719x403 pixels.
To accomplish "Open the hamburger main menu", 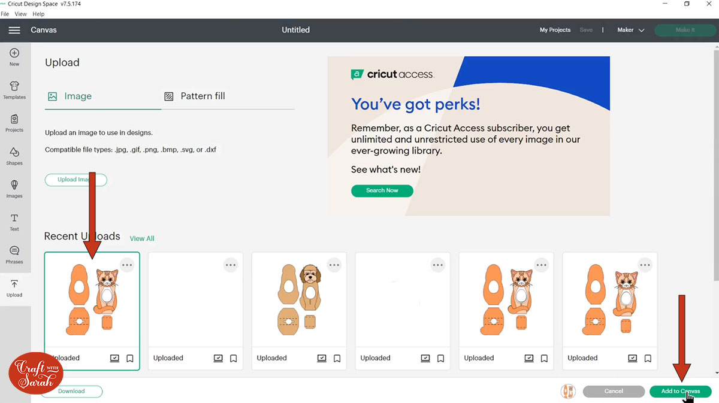I will coord(14,30).
